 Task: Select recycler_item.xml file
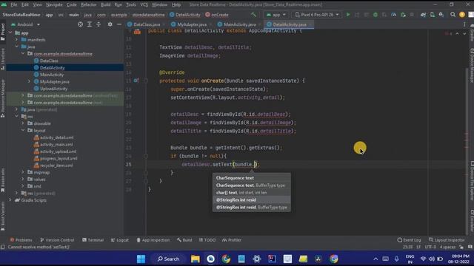pyautogui.click(x=56, y=166)
